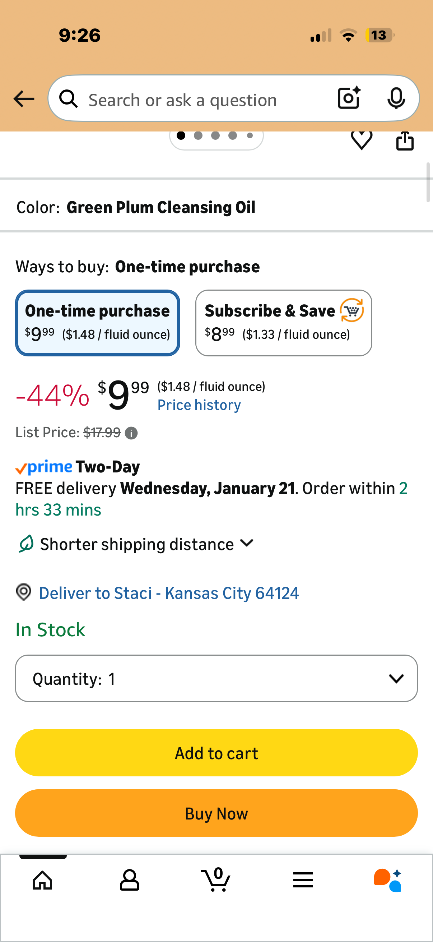433x942 pixels.
Task: Change delivery address for Staci
Action: [x=168, y=593]
